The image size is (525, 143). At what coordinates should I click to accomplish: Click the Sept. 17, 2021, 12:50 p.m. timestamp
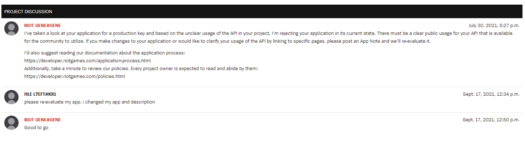[x=491, y=120]
